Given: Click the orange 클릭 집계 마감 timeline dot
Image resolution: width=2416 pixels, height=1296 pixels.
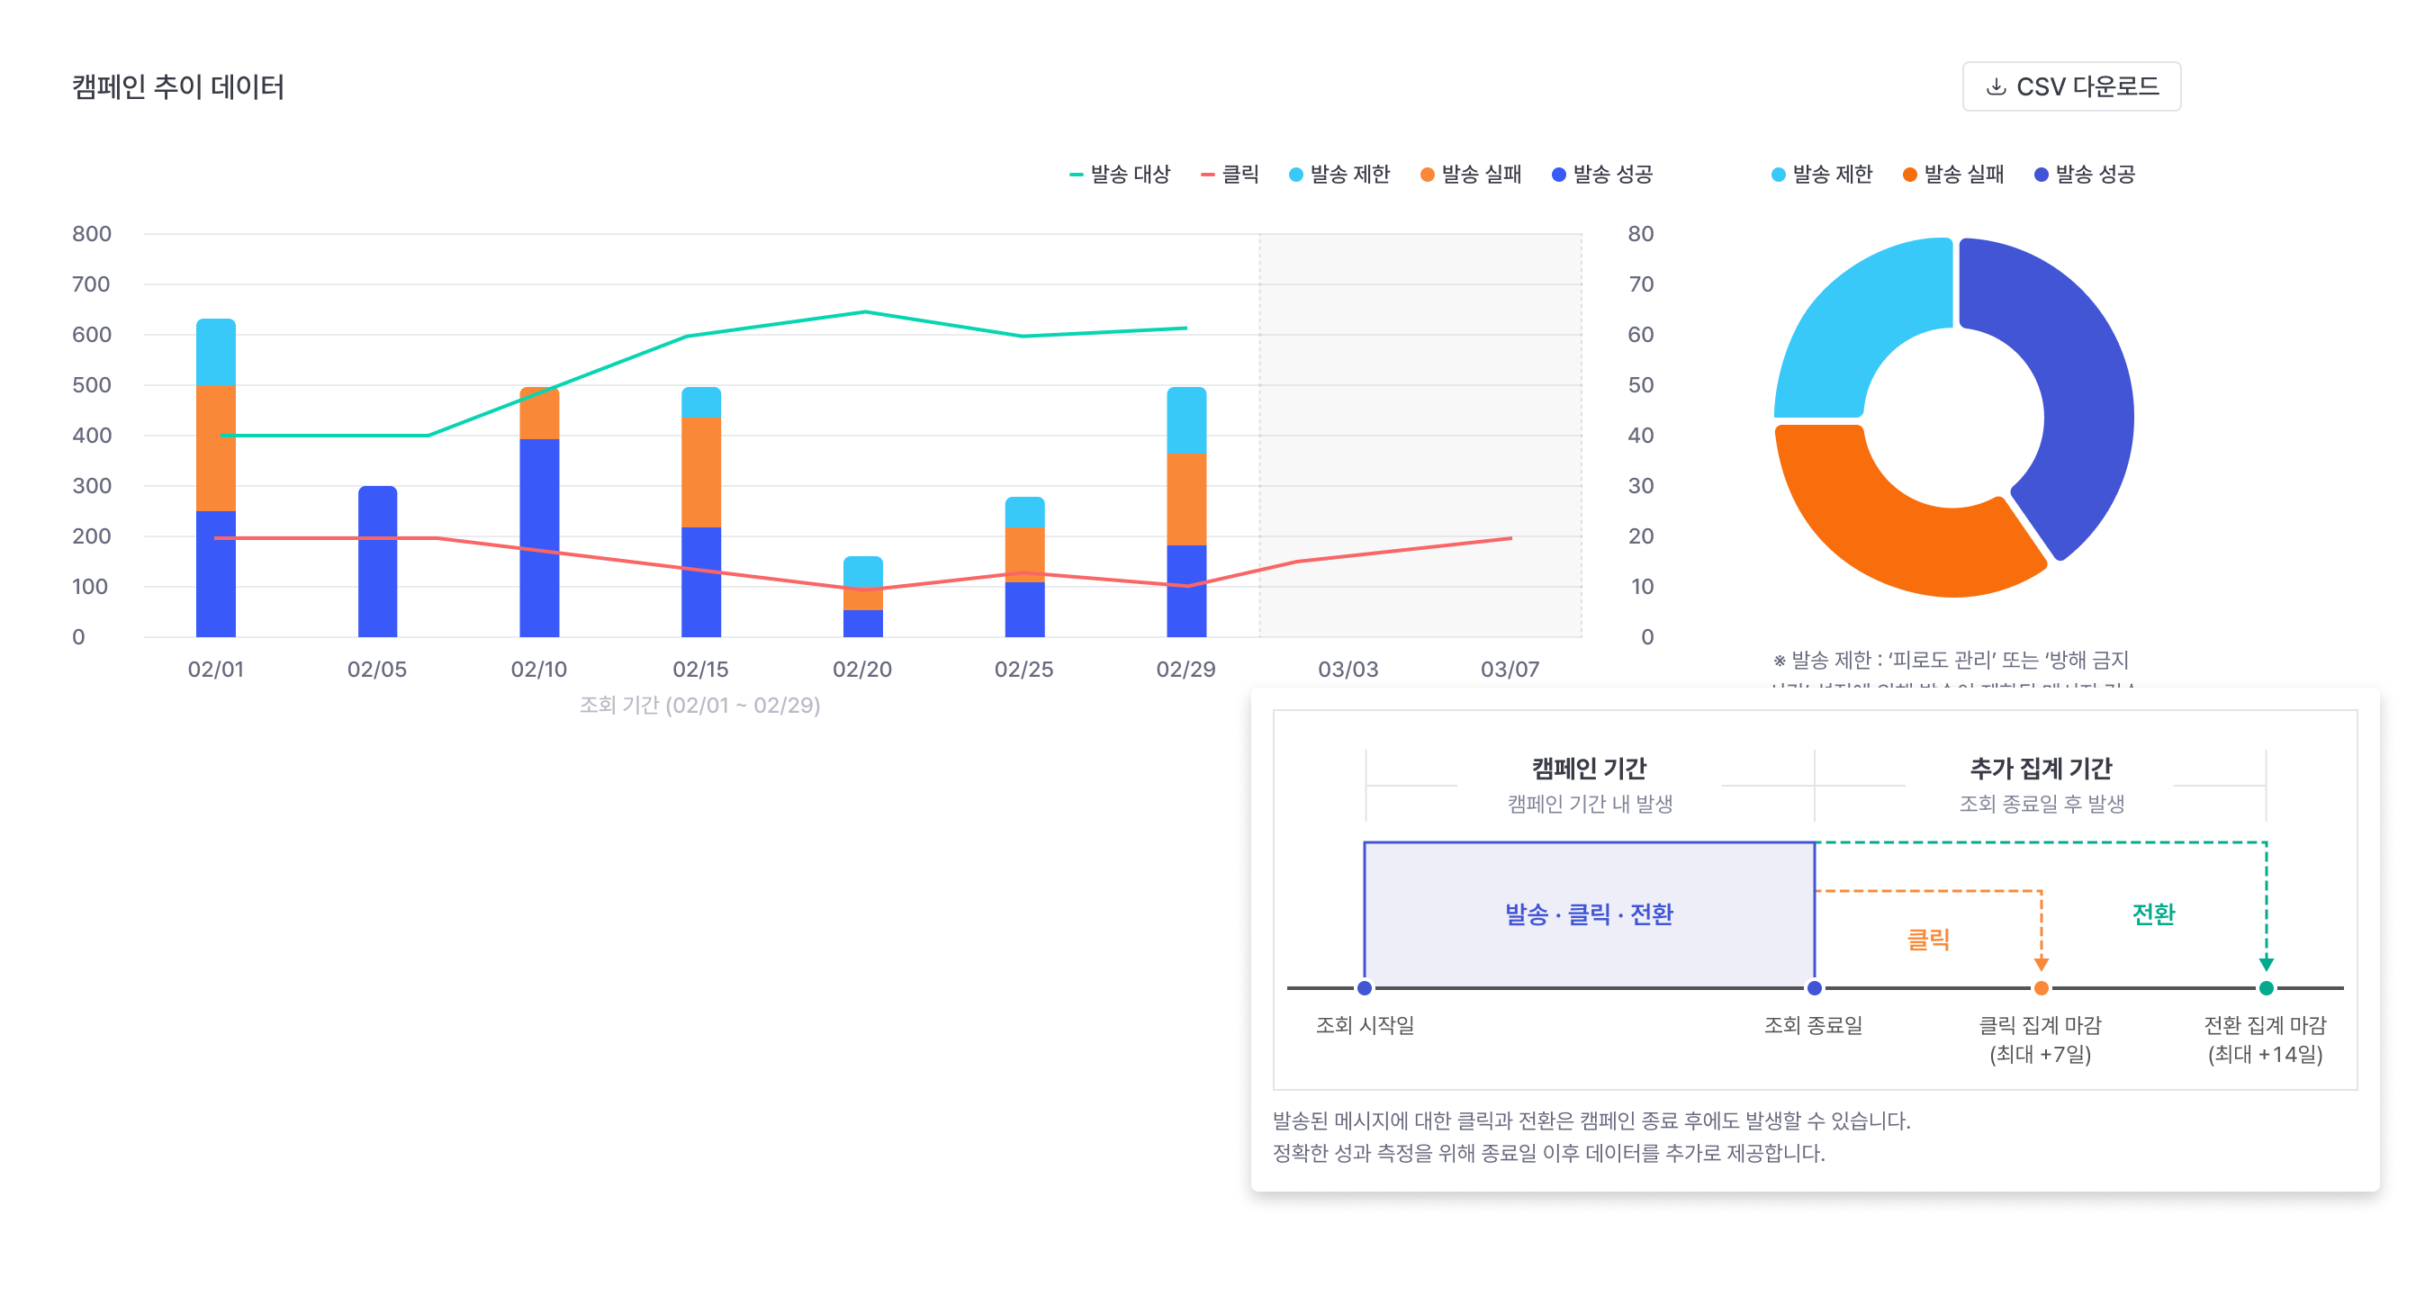Looking at the screenshot, I should point(2041,987).
